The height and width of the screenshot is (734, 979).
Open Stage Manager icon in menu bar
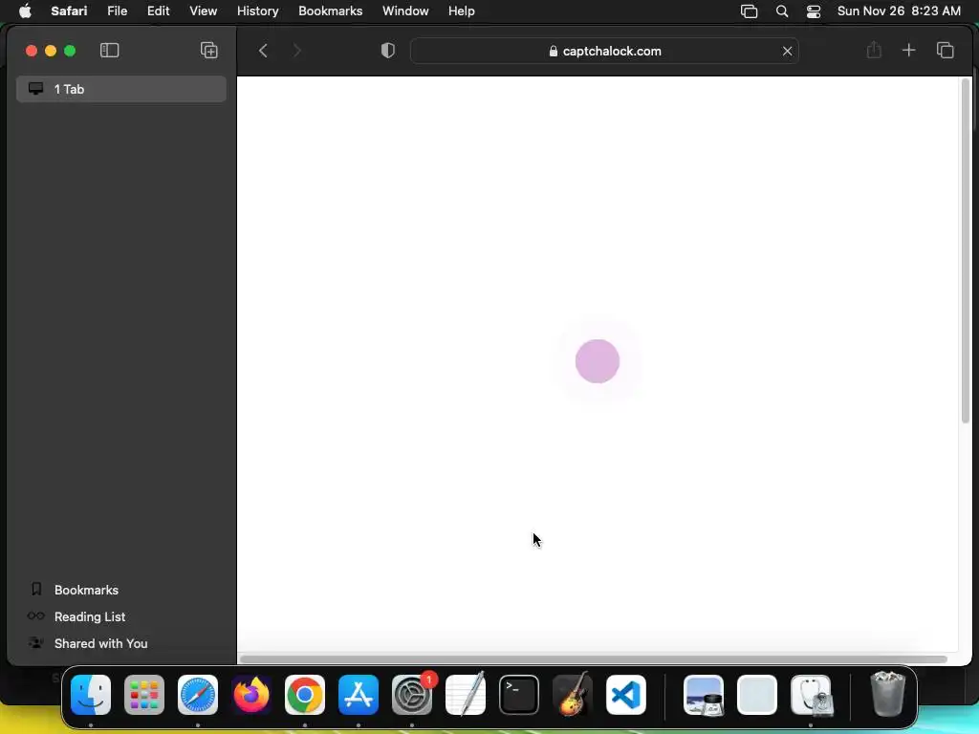click(750, 11)
